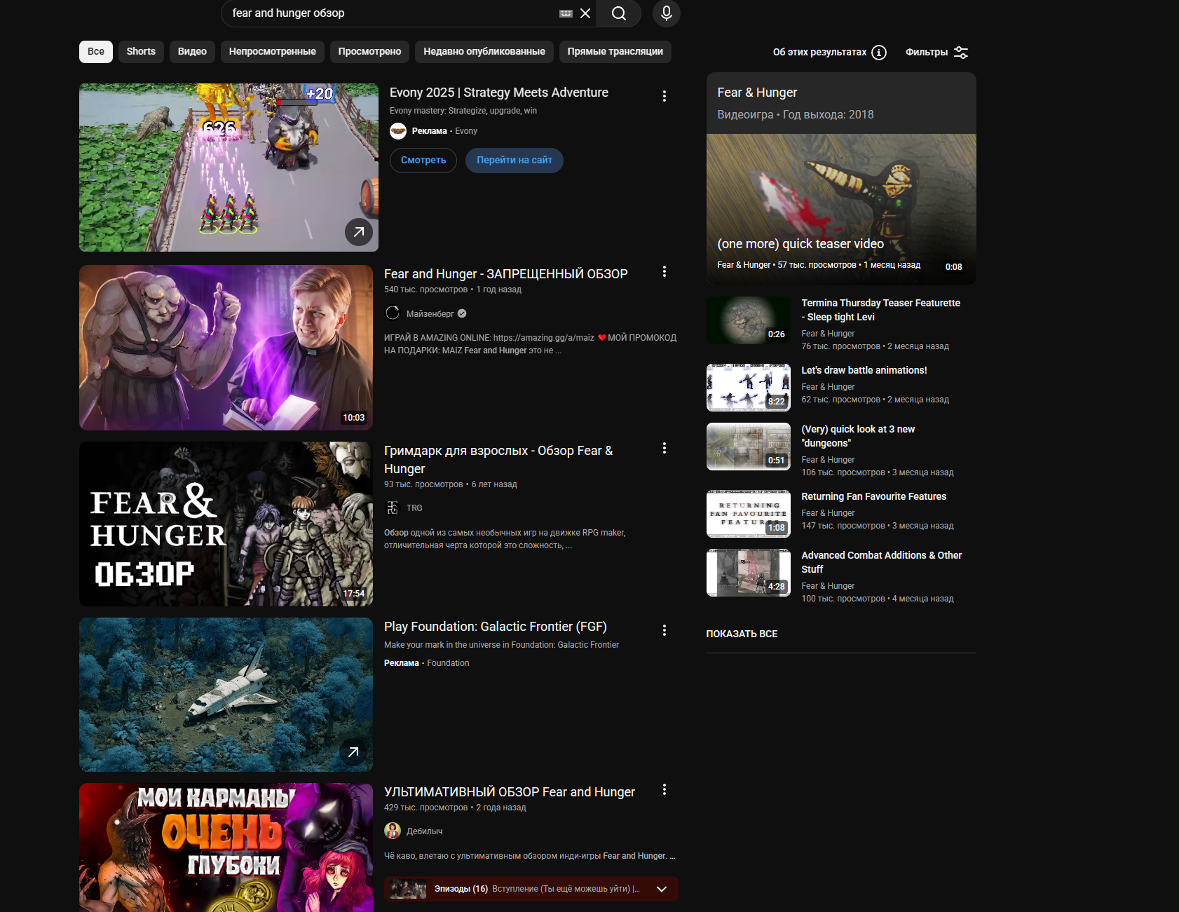
Task: Clear the search query with the X icon
Action: click(585, 13)
